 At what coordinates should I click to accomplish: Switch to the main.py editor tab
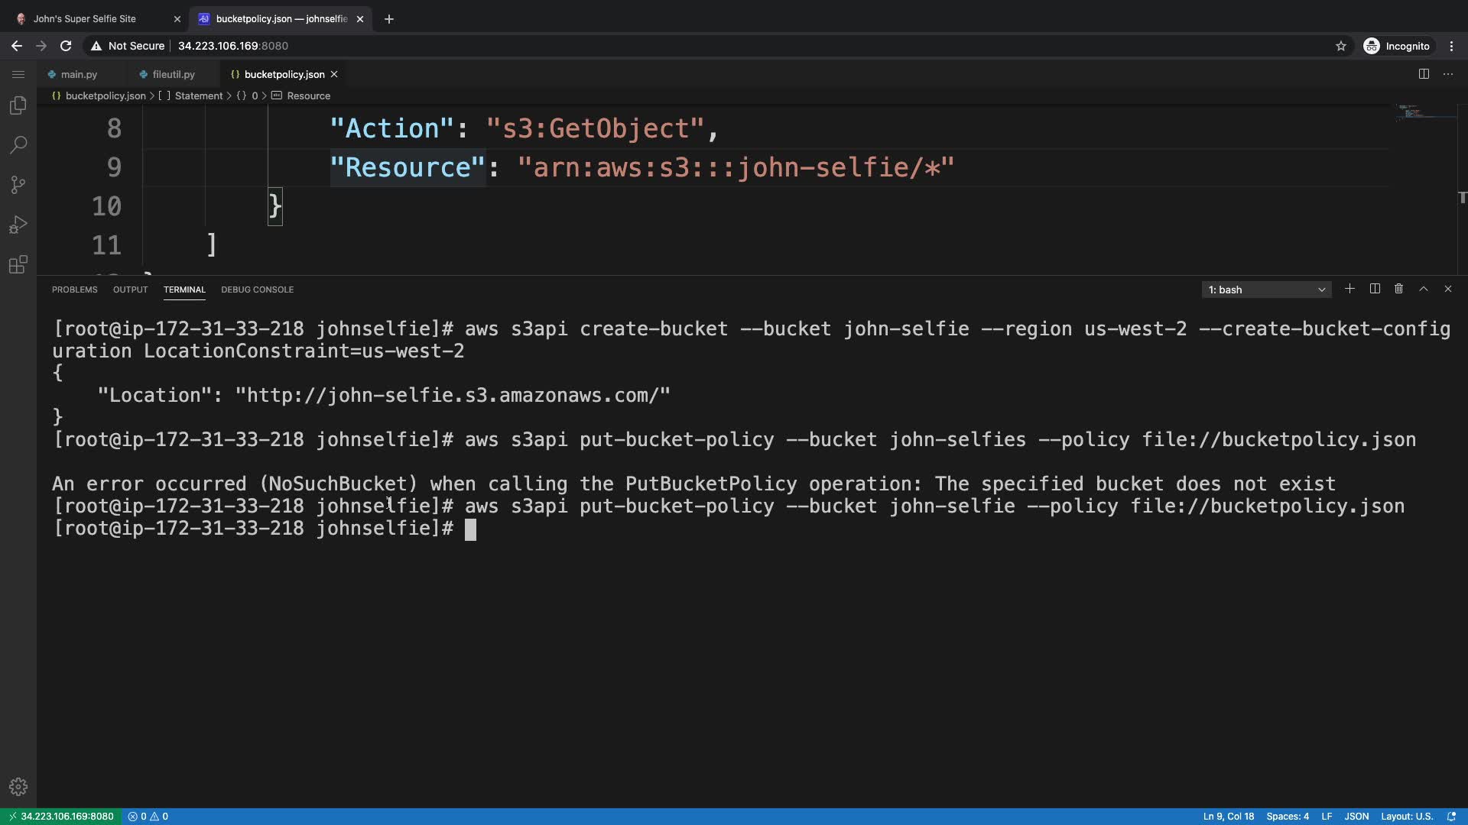[79, 75]
